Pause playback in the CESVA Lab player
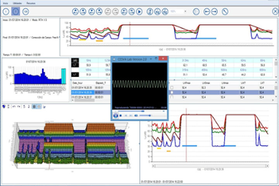This screenshot has height=186, width=279. point(115,115)
